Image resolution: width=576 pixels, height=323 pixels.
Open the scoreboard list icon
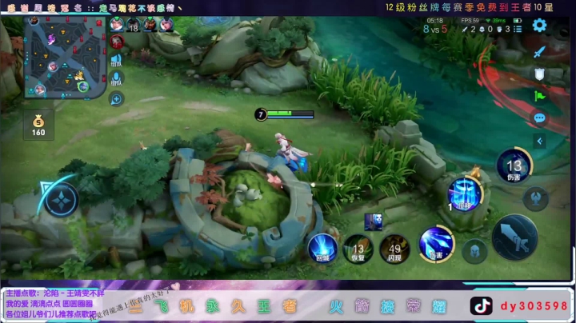(518, 29)
